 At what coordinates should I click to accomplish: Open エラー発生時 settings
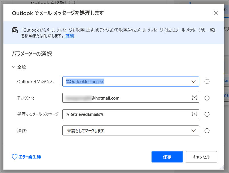(x=26, y=157)
